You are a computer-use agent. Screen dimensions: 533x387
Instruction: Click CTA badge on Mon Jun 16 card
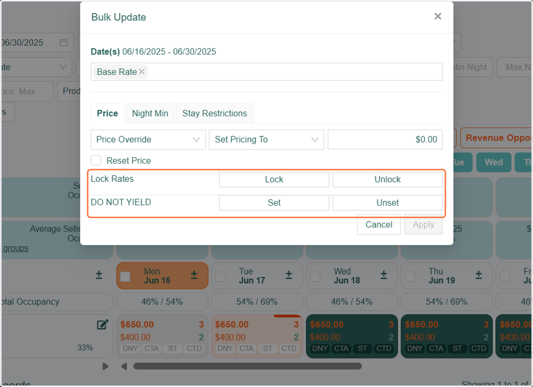coord(151,348)
